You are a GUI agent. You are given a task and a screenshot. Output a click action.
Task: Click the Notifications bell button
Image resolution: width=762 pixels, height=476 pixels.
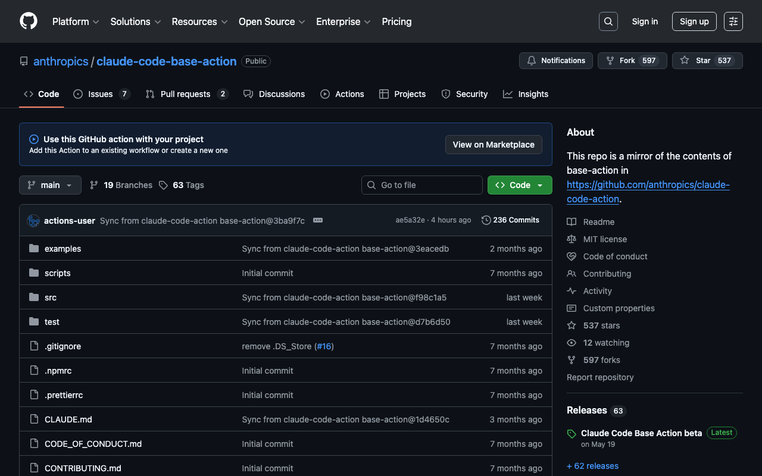click(x=556, y=61)
